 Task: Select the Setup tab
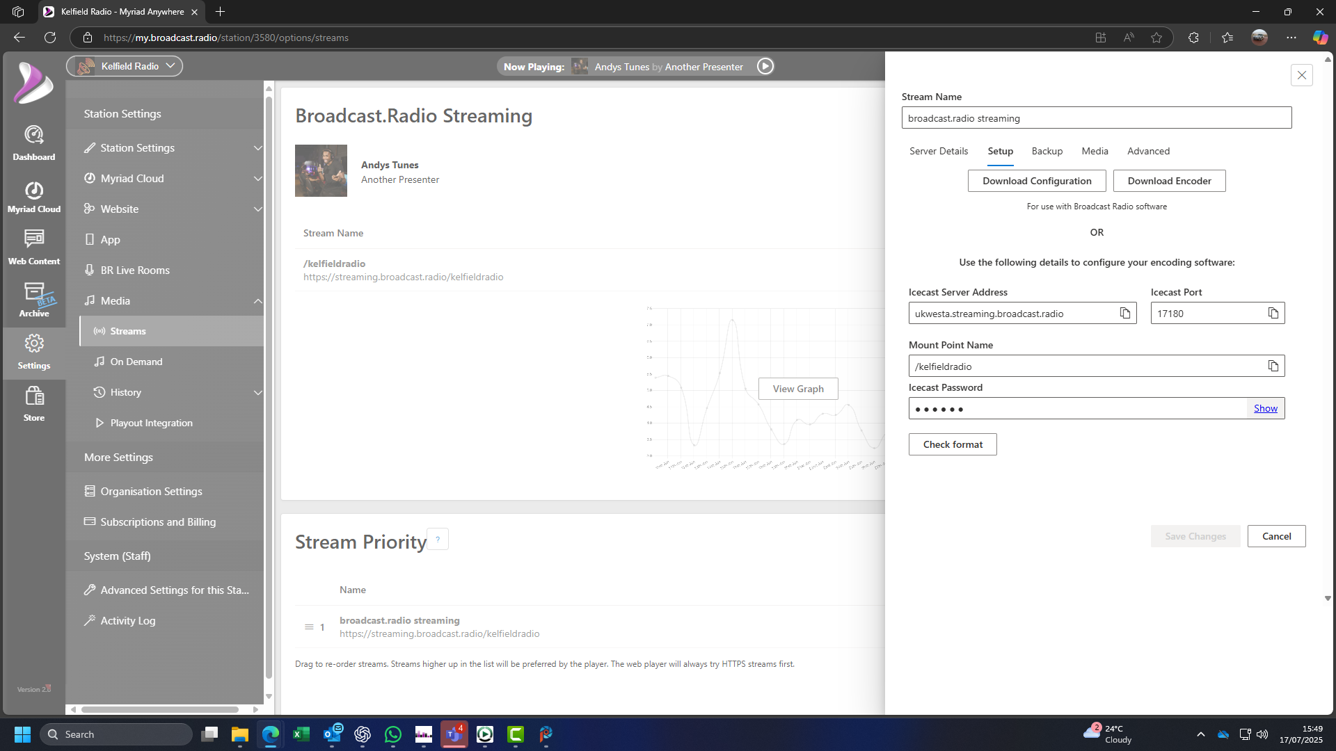click(x=1000, y=151)
